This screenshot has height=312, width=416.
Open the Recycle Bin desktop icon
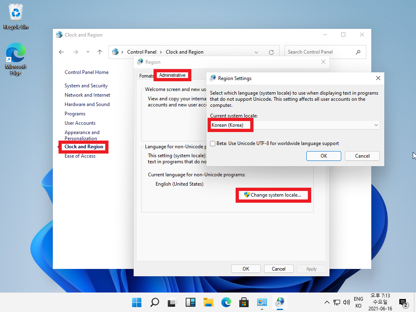16,16
